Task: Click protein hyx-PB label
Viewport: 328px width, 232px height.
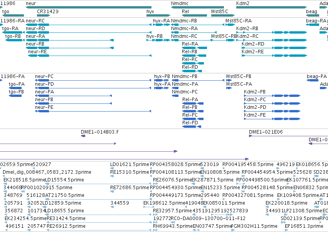Action: click(162, 77)
